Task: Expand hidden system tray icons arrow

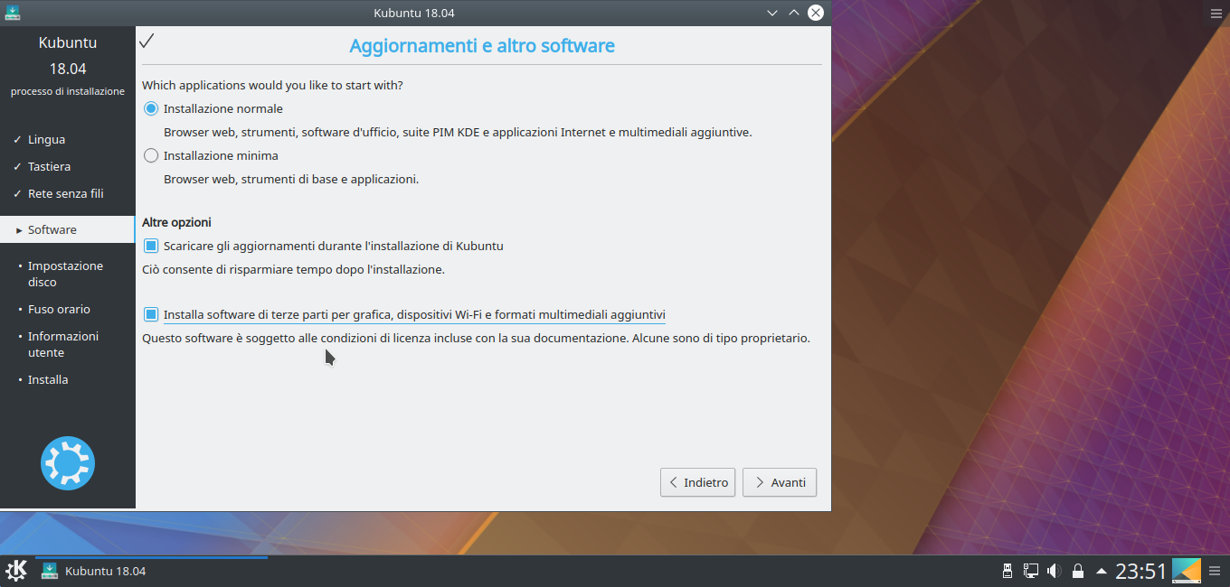Action: pos(1101,571)
